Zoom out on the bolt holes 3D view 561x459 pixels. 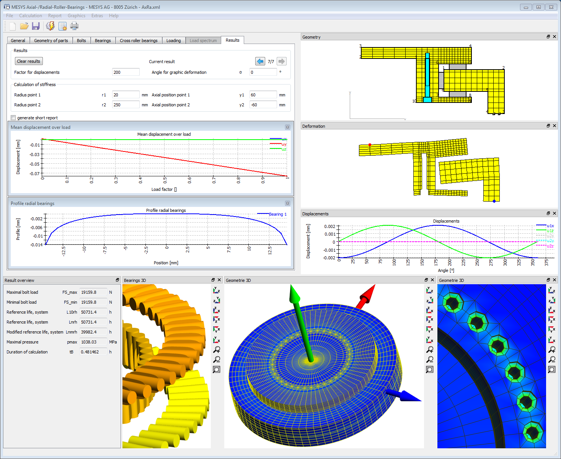pos(552,360)
